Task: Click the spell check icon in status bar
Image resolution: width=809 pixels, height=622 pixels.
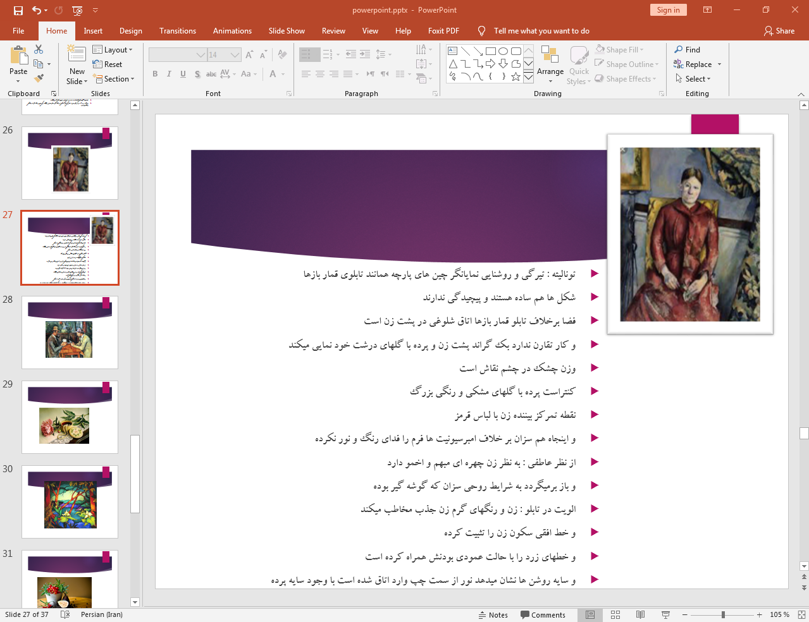Action: coord(65,614)
